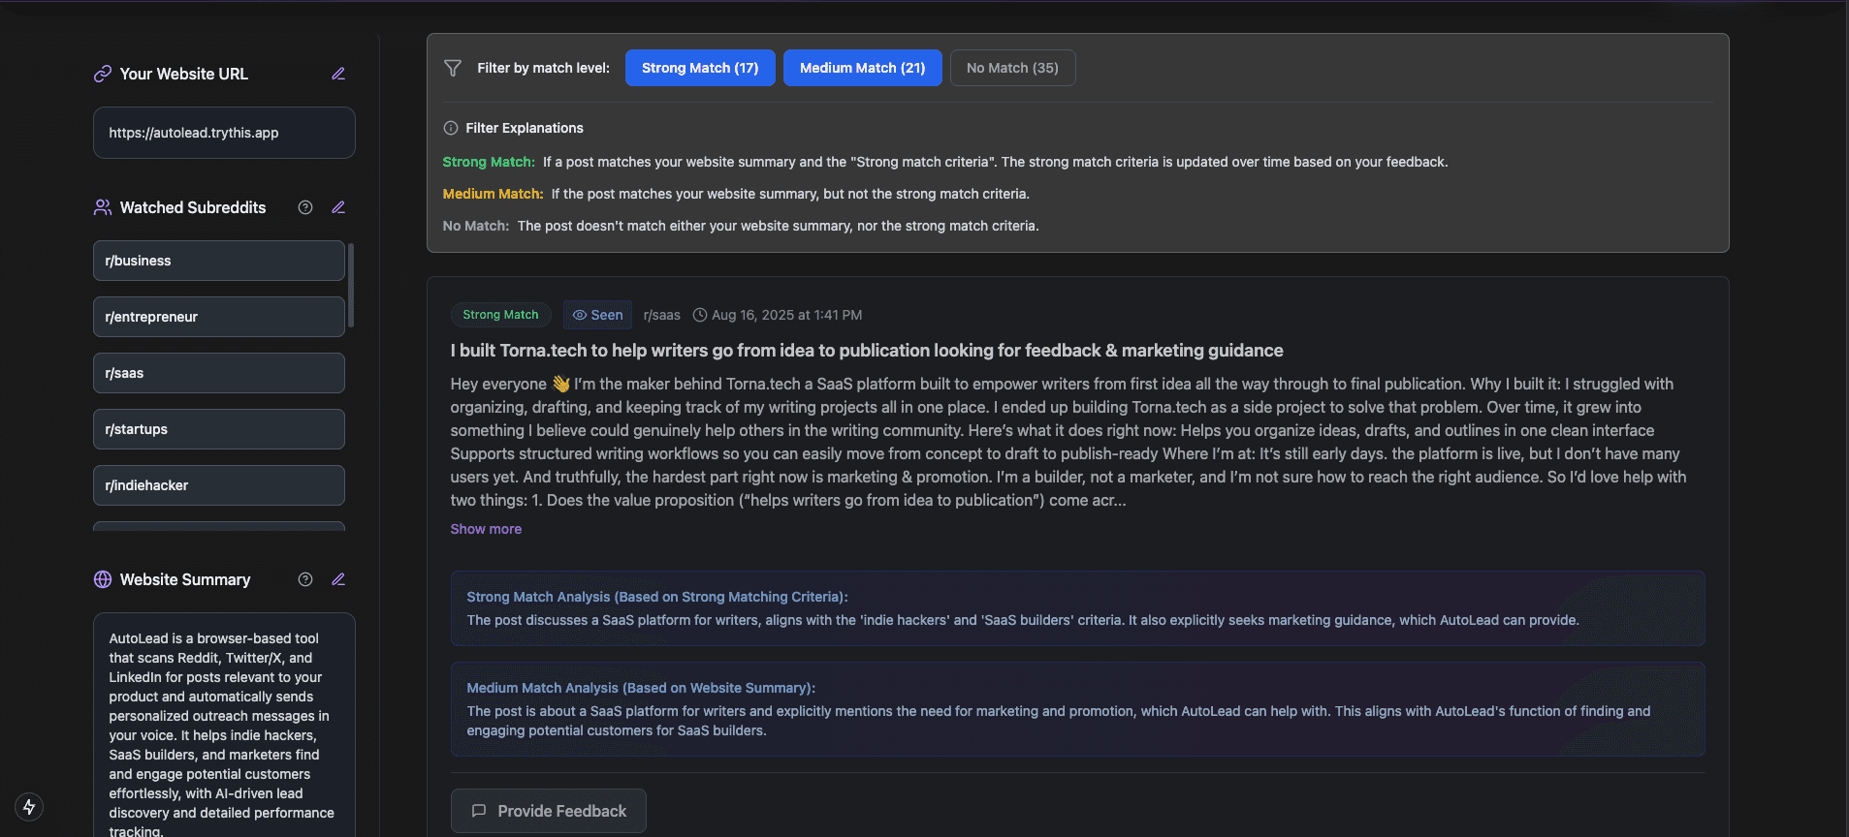Viewport: 1849px width, 837px height.
Task: Click the Filter Explanations info icon
Action: coord(451,128)
